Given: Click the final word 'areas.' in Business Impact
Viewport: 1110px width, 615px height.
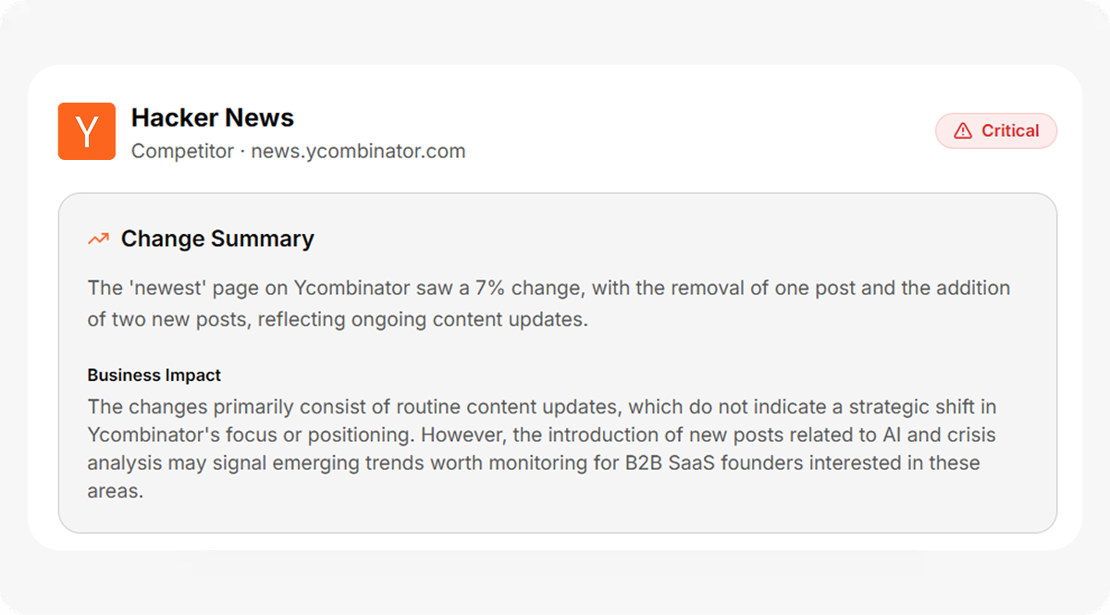Looking at the screenshot, I should click(x=116, y=490).
